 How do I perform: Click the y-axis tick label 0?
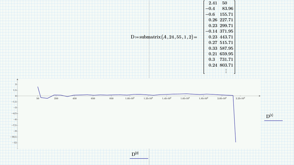[x=16, y=96]
